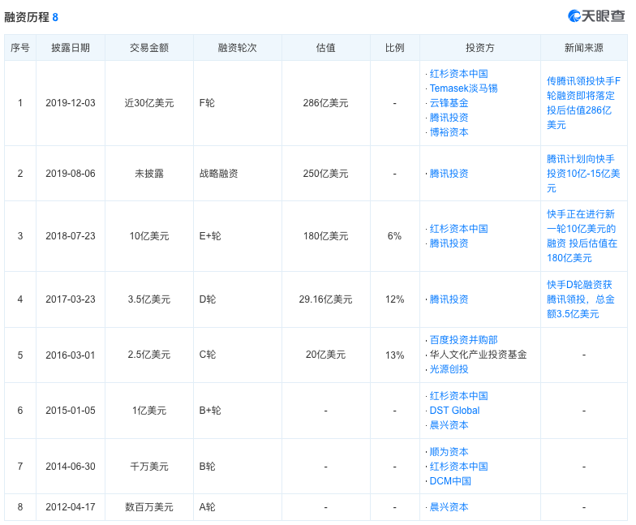Open the news link 快手D轮融资获腾讯领投

581,299
